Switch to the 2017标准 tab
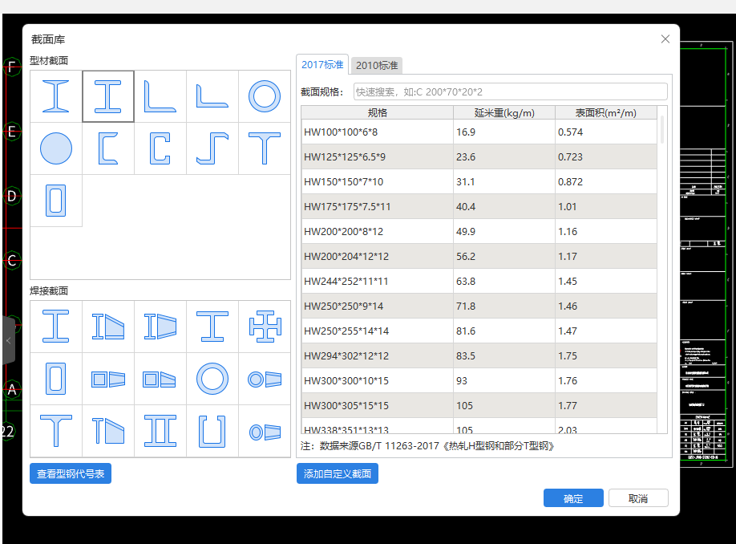The width and height of the screenshot is (736, 544). click(x=322, y=65)
